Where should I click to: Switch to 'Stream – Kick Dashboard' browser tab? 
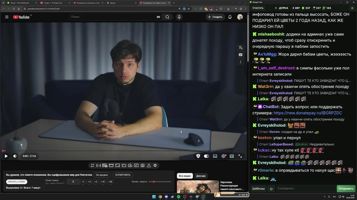point(21,3)
